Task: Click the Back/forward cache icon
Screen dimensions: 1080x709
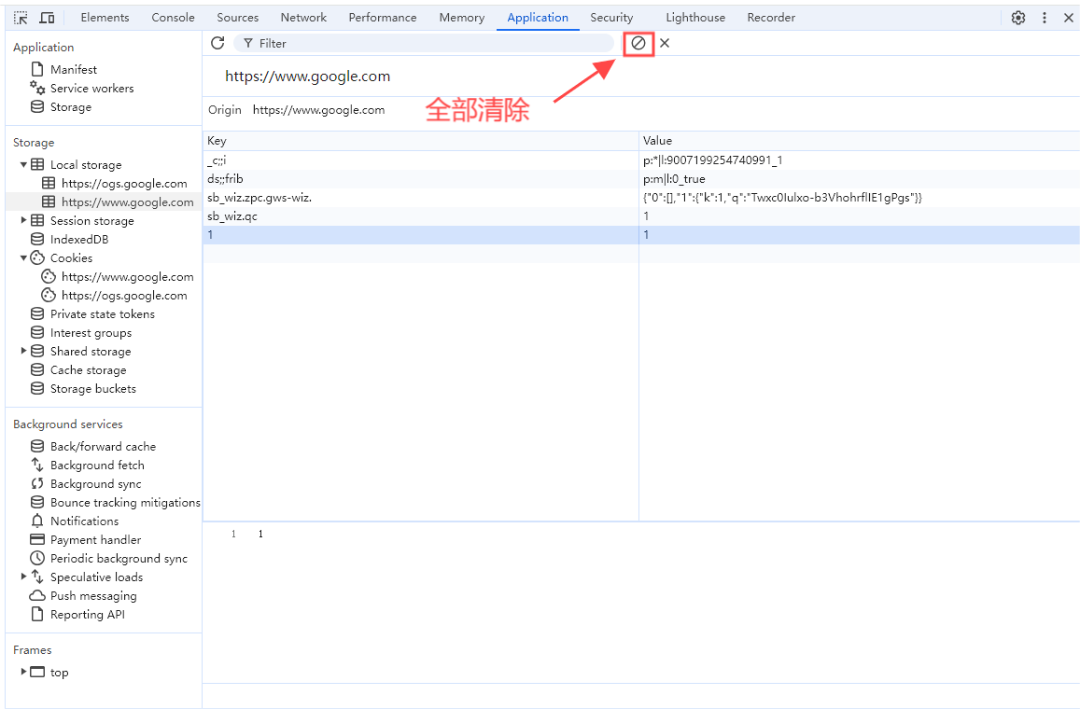Action: [x=37, y=446]
